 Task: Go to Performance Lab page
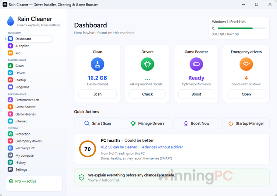[x=29, y=100]
